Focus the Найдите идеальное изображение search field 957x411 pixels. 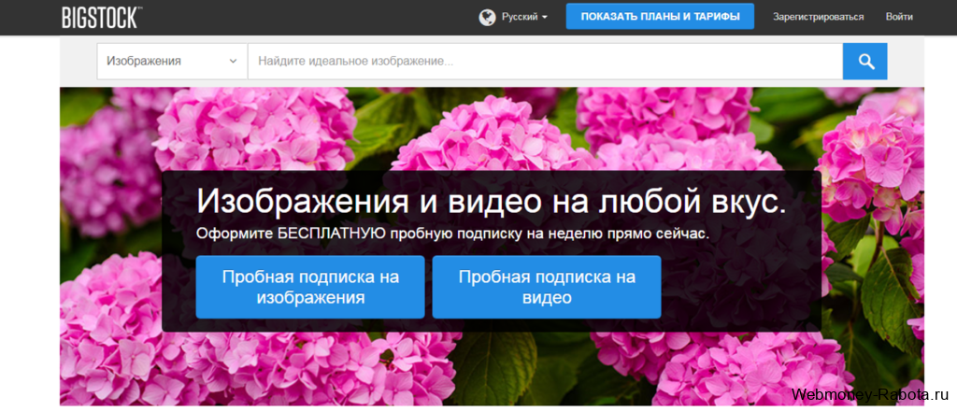point(545,61)
